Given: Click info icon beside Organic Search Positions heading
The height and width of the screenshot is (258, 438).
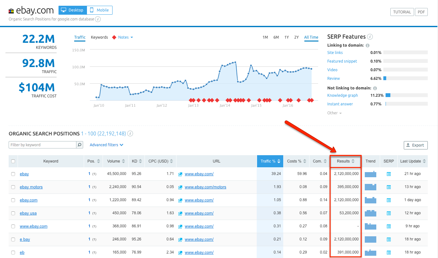Looking at the screenshot, I should [130, 134].
